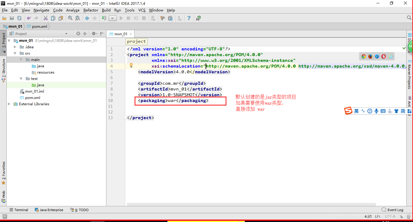
Task: Preview in Firefox browser icon
Action: (x=370, y=56)
